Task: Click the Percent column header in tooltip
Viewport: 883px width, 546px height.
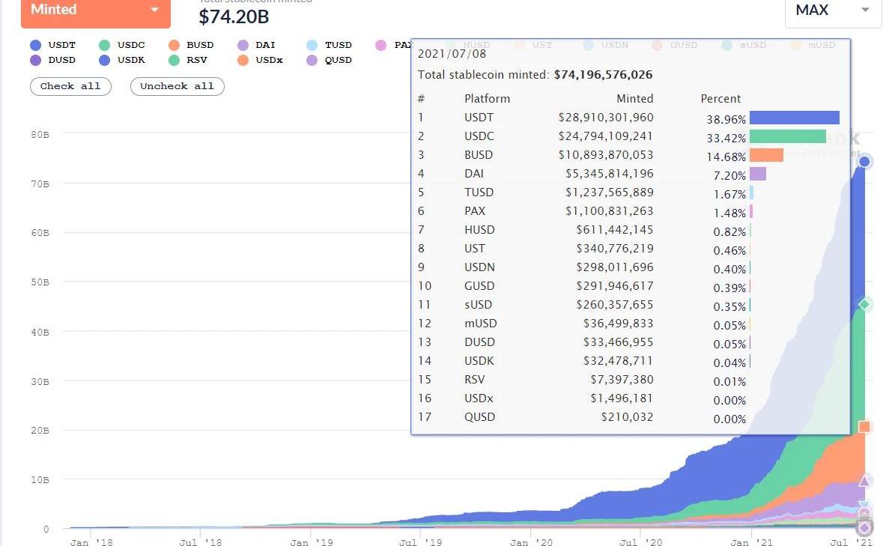Action: tap(720, 99)
